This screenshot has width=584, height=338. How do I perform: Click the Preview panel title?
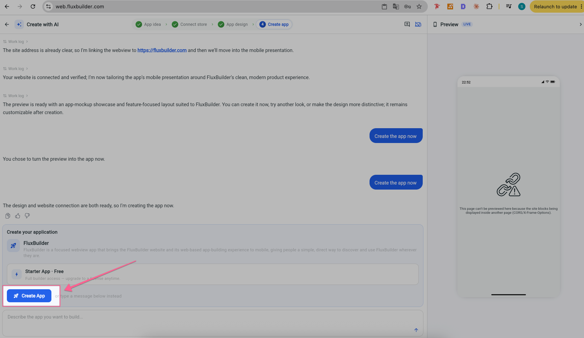pyautogui.click(x=449, y=24)
